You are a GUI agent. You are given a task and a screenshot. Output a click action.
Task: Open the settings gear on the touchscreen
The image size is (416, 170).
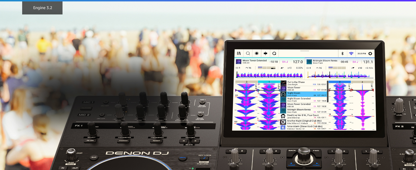(x=370, y=53)
